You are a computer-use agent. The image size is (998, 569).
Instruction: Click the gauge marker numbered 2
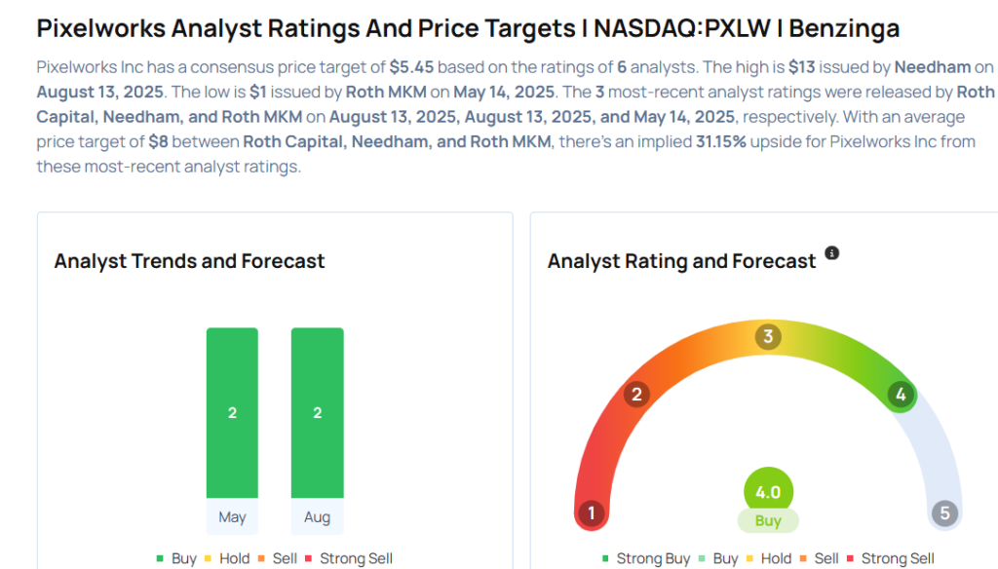click(x=636, y=394)
